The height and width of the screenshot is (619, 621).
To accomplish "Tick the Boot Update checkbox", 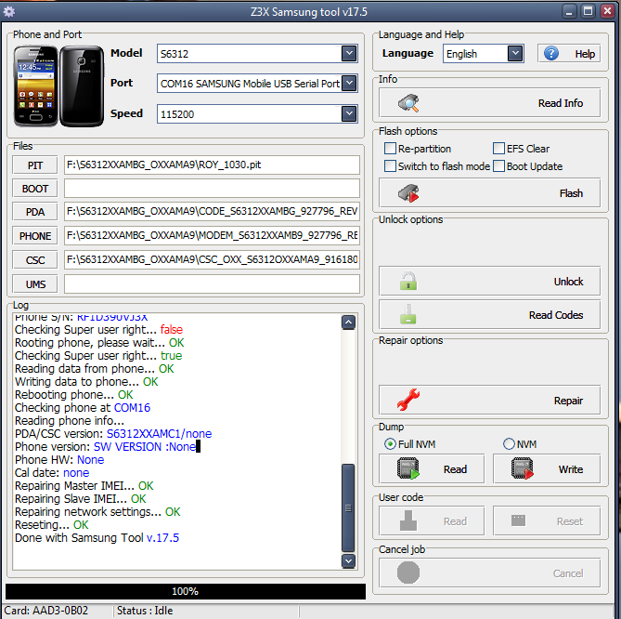I will click(x=499, y=165).
